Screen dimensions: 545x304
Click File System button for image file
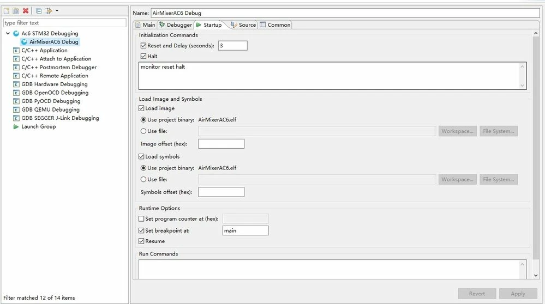[x=499, y=131]
